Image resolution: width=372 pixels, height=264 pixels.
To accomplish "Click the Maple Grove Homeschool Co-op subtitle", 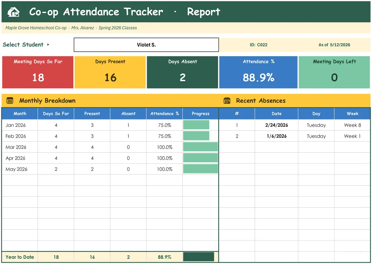I will (x=36, y=28).
